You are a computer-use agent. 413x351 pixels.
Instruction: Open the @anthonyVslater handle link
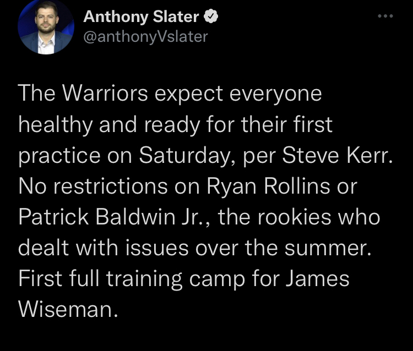click(146, 36)
